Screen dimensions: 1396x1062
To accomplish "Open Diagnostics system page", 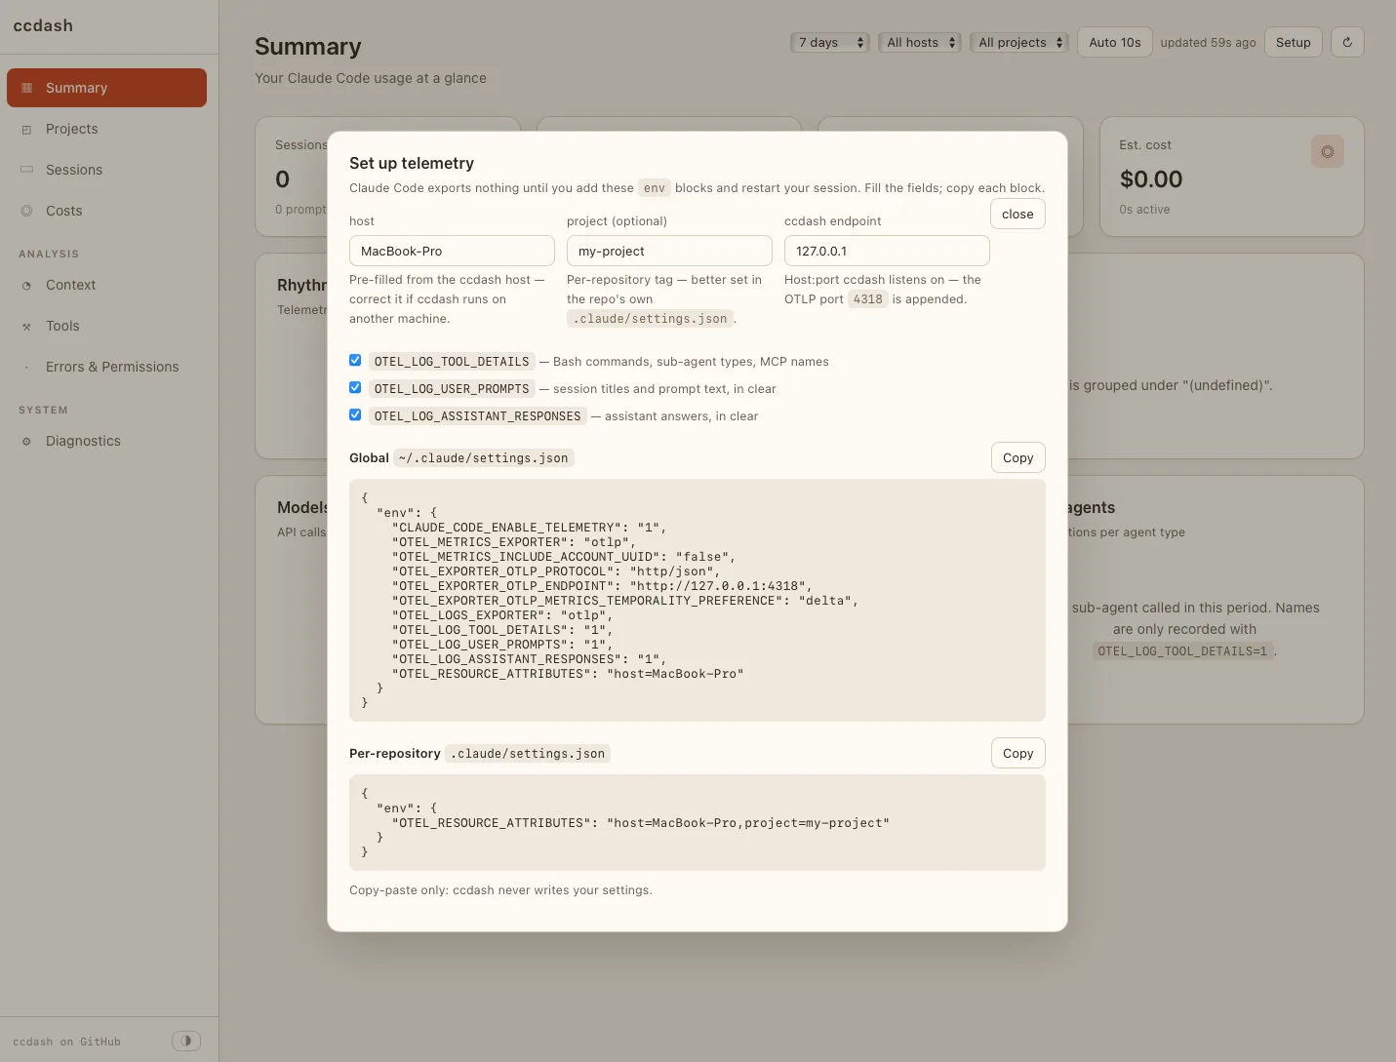I will coord(106,441).
